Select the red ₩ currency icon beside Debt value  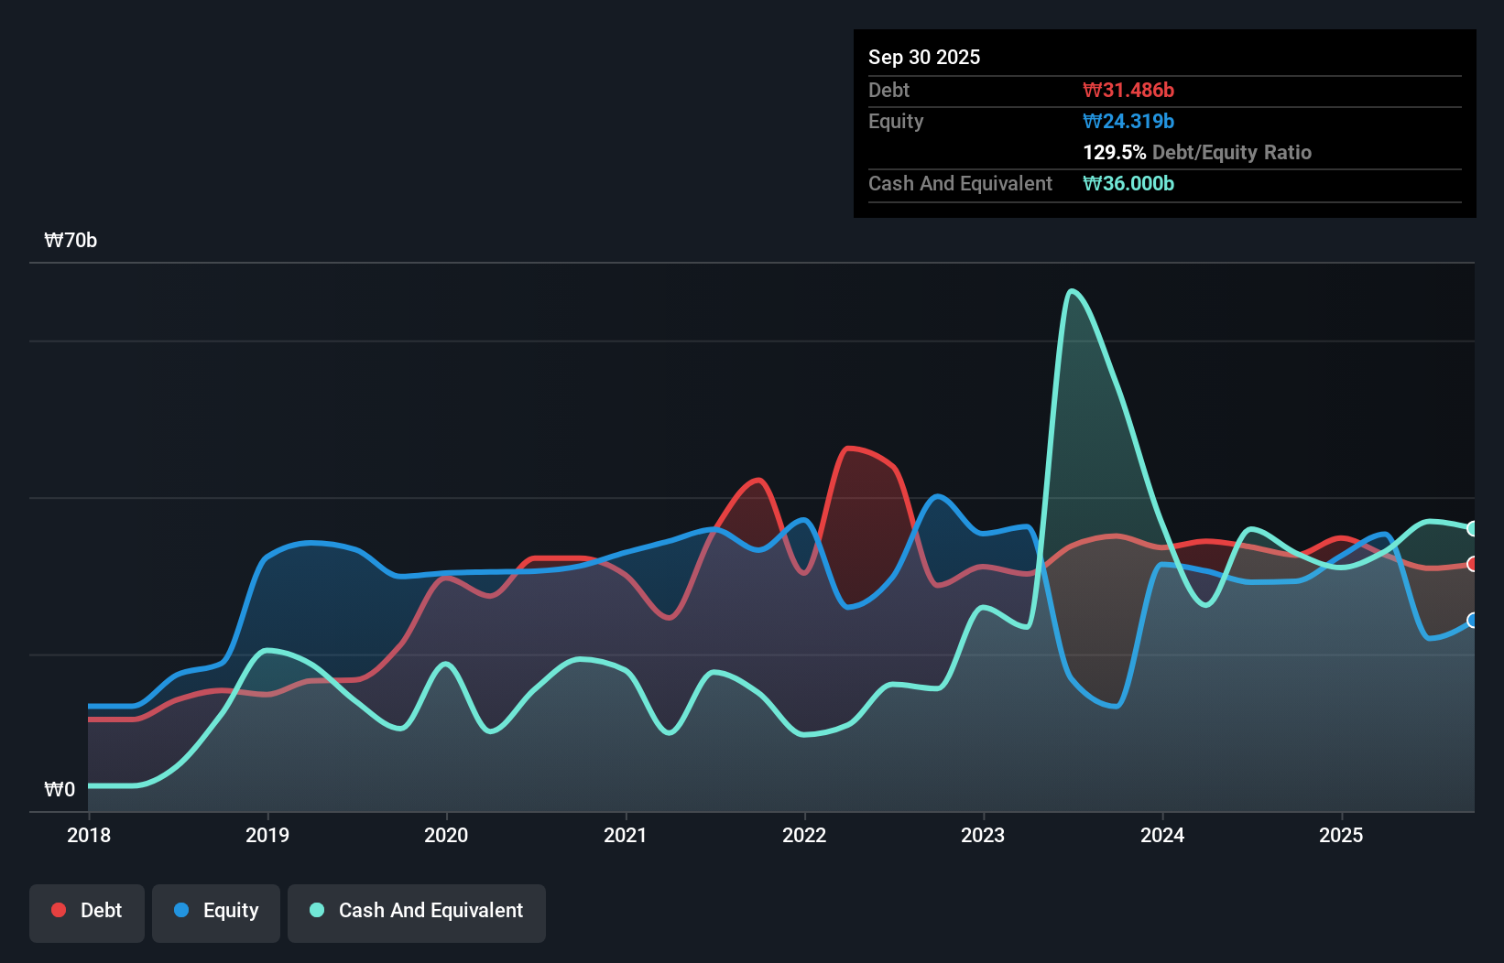click(1092, 90)
